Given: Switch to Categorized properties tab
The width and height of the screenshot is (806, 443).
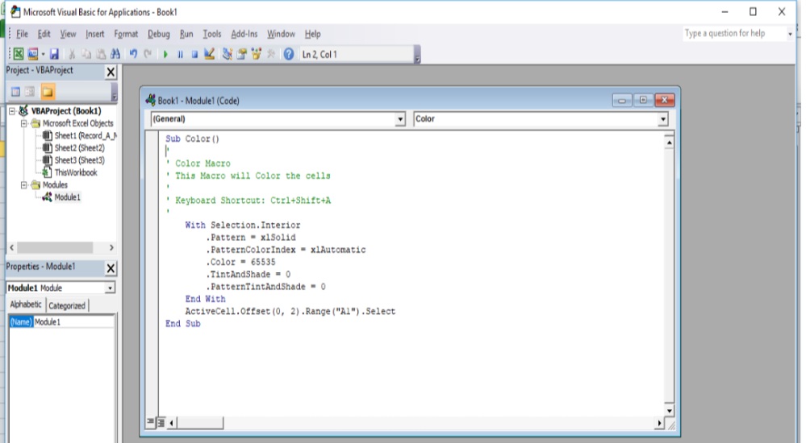Looking at the screenshot, I should pos(67,305).
